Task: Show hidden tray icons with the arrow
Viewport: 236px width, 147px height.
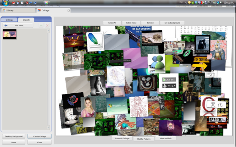Action: click(186, 3)
